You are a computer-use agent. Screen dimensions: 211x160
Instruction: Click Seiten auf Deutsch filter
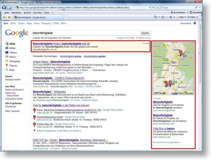coord(15,90)
